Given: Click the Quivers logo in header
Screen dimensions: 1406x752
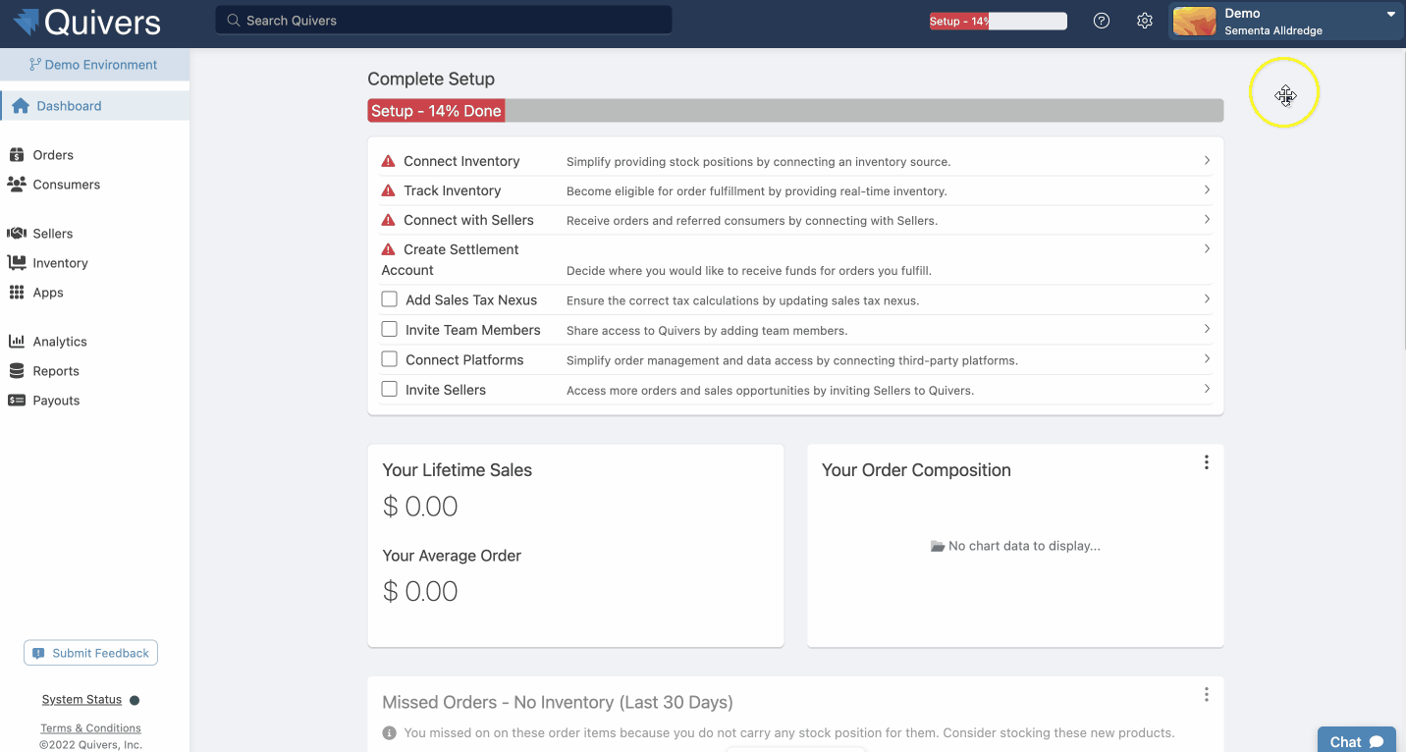Looking at the screenshot, I should click(88, 22).
